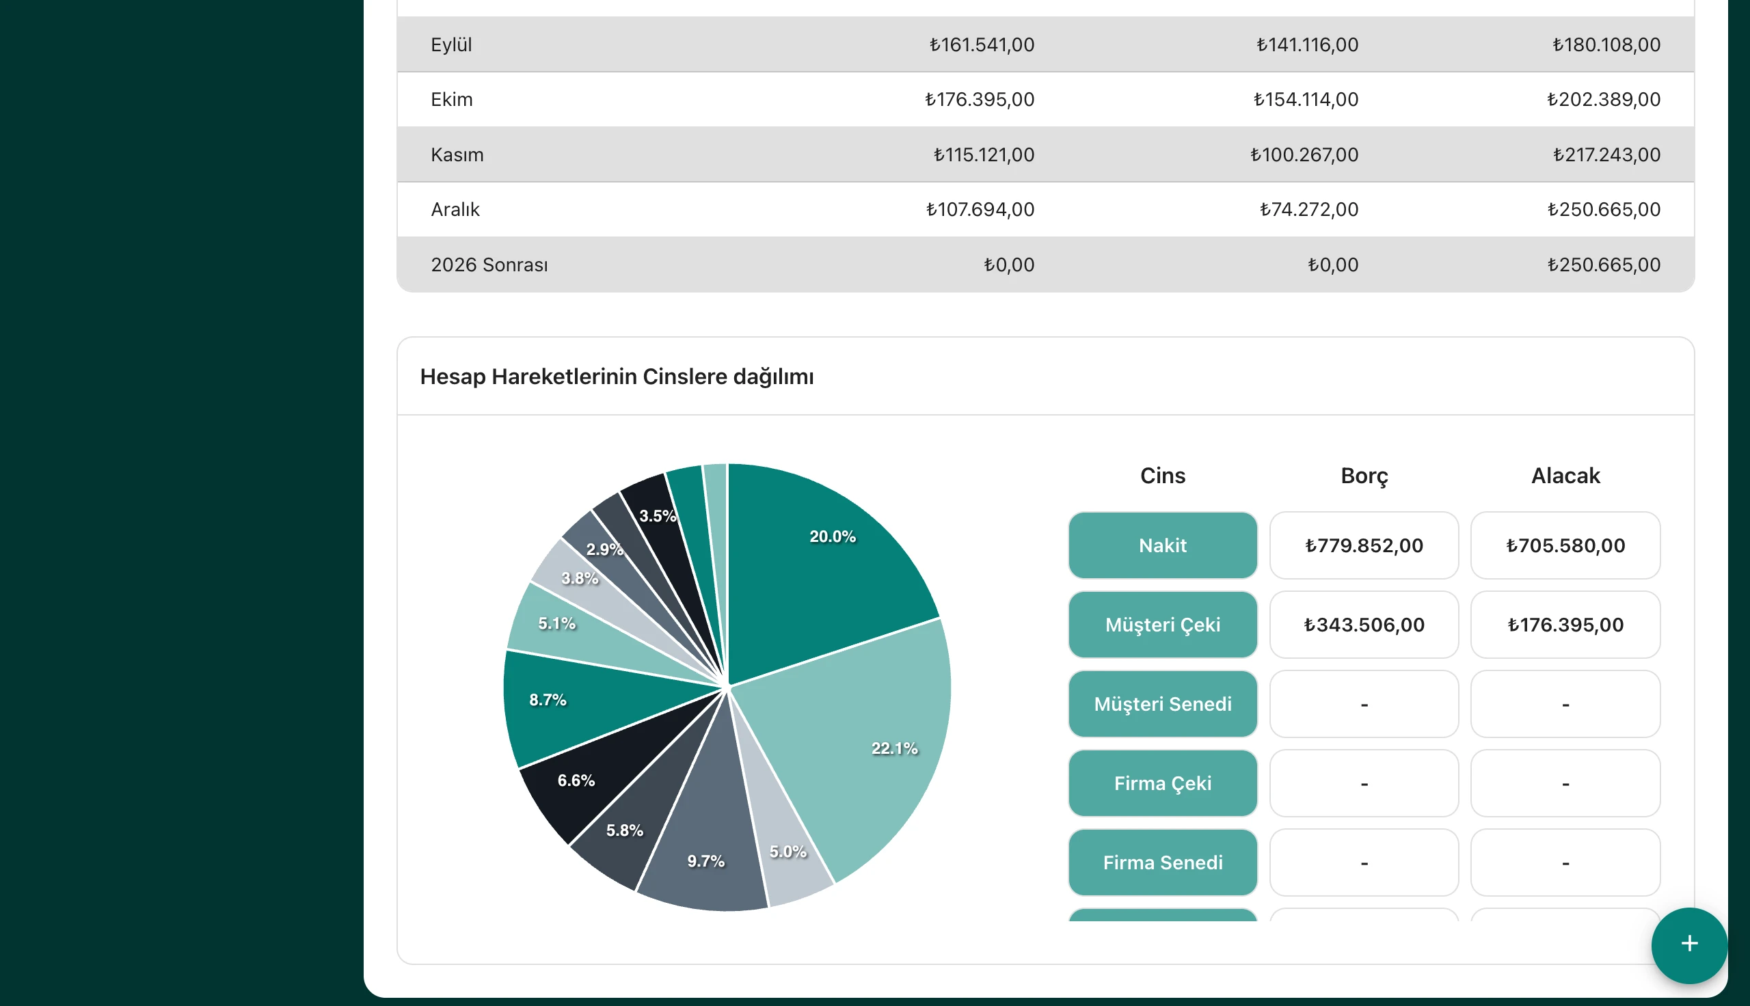Click the floating plus add button
The image size is (1750, 1006).
(x=1688, y=944)
